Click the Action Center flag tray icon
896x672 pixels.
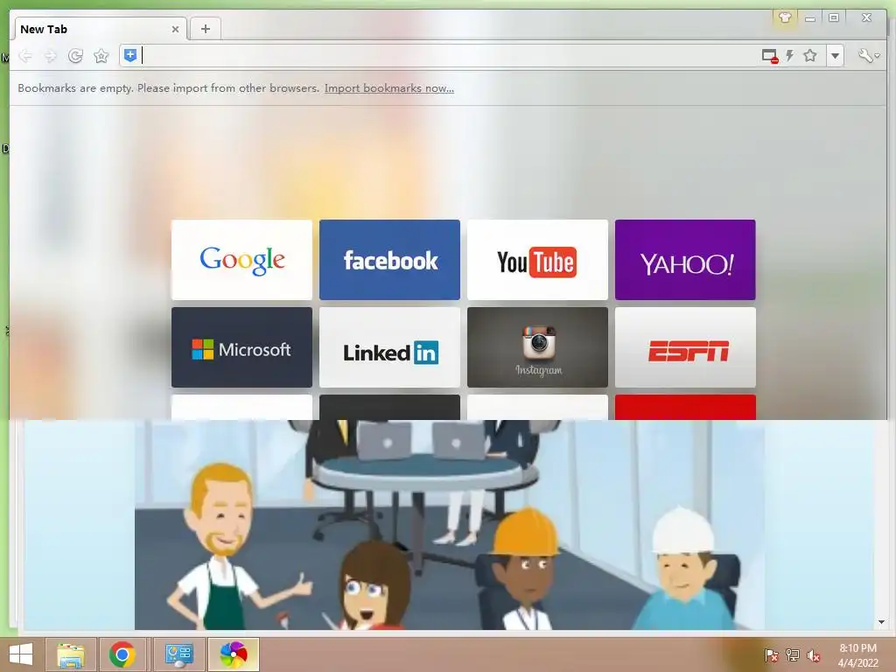pyautogui.click(x=771, y=655)
